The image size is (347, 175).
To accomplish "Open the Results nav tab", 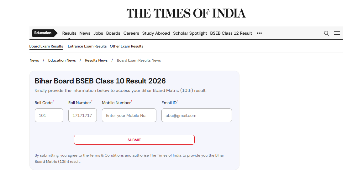I will [x=69, y=33].
